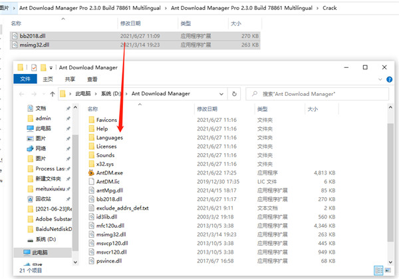Select exclude_addrs_def.txt file

pyautogui.click(x=122, y=208)
